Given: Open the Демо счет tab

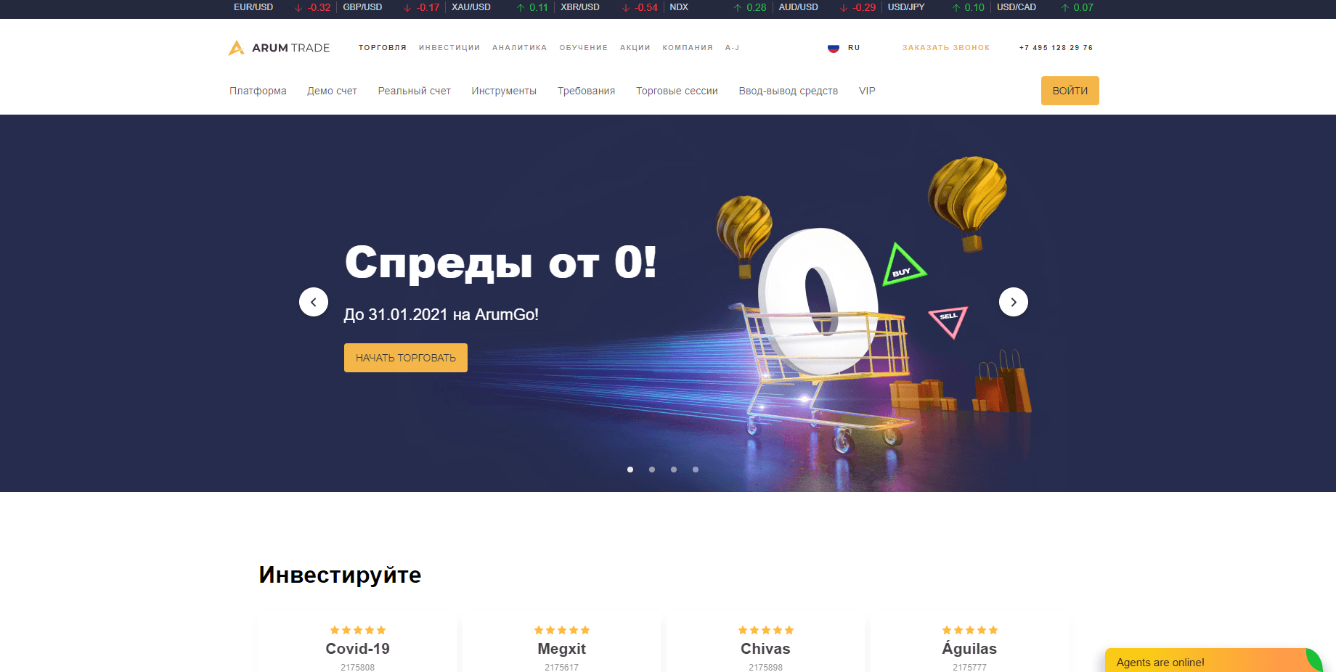Looking at the screenshot, I should (x=332, y=91).
